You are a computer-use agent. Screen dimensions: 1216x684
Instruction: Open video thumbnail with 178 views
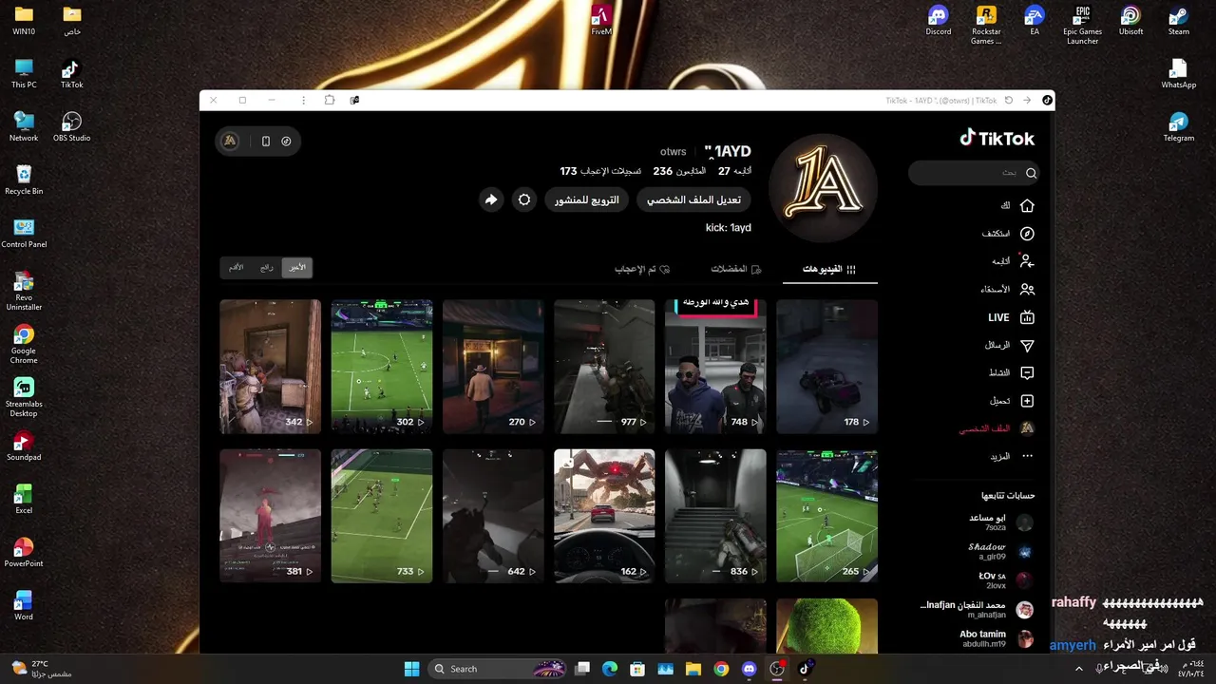click(x=826, y=367)
